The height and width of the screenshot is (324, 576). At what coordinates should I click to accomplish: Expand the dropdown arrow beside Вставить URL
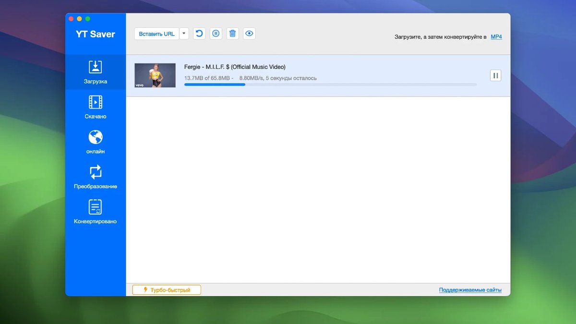coord(184,34)
